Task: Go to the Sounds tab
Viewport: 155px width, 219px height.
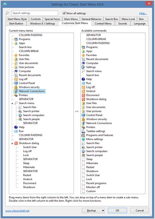Action: click(123, 24)
